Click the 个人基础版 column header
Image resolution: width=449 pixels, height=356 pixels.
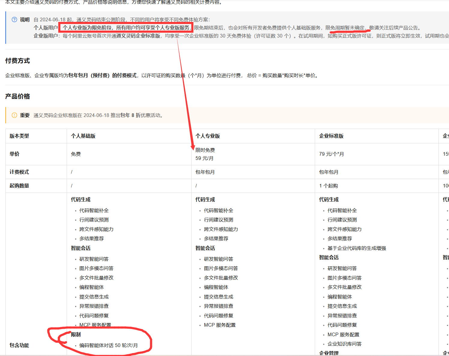83,136
